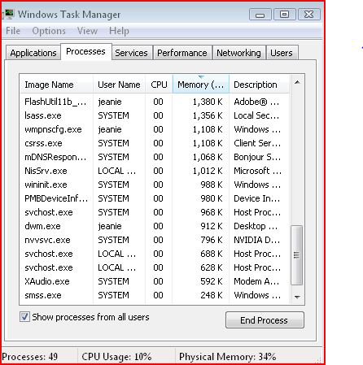Select the Processes tab
Screen dimensions: 363x365
click(85, 51)
